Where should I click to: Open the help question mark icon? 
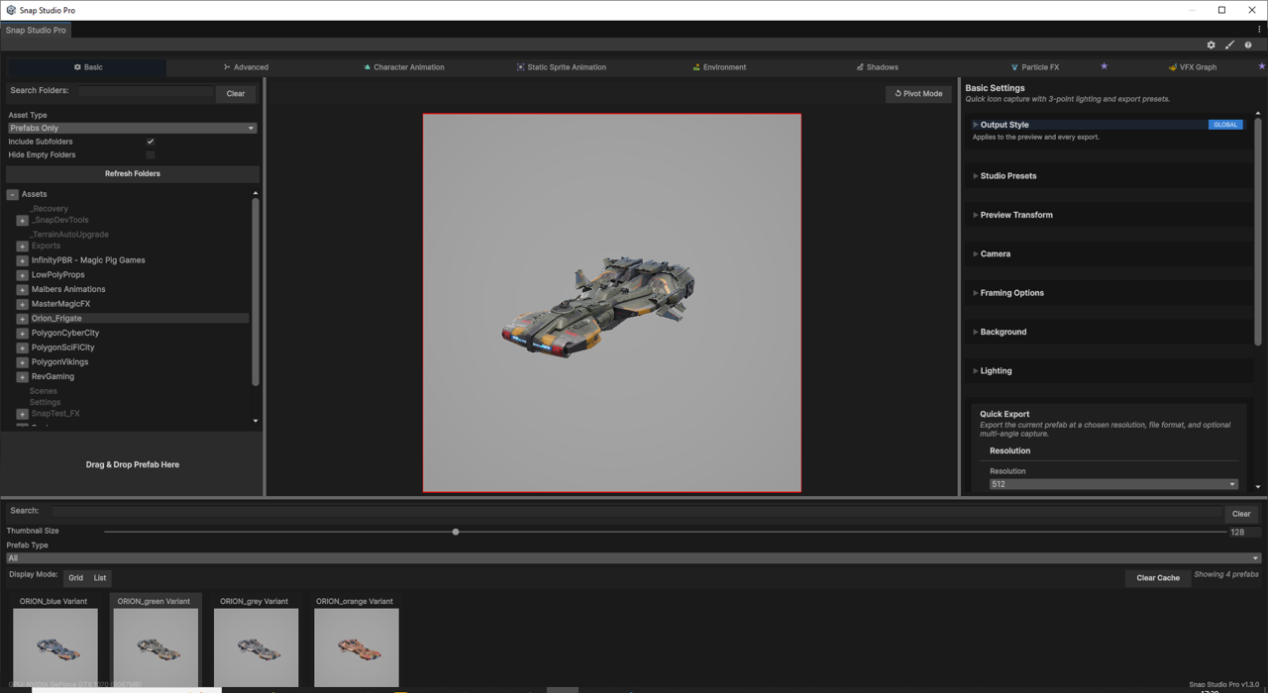pos(1248,45)
